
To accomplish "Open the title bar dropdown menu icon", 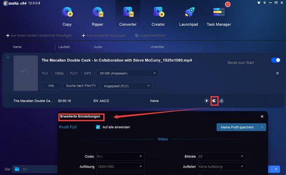I will [264, 3].
